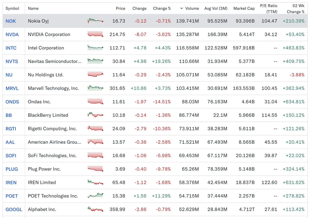This screenshot has height=218, width=310.
Task: Open the NU ticker symbol link
Action: coord(9,75)
